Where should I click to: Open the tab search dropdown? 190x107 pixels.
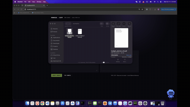(22, 5)
